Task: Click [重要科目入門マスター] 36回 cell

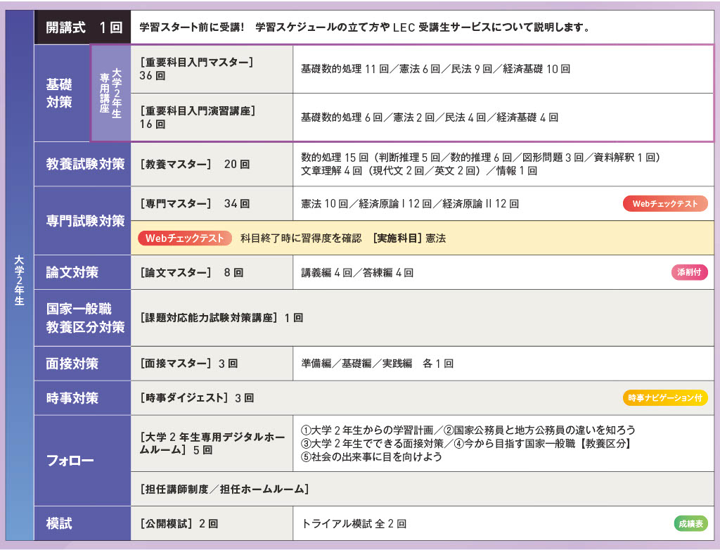Action: 212,69
